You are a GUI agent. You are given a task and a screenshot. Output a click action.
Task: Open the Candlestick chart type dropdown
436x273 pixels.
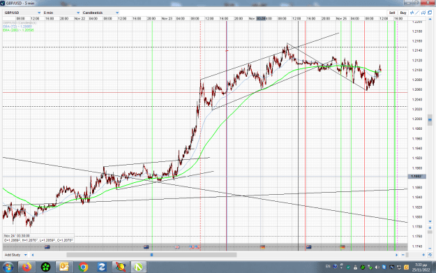[x=100, y=13]
